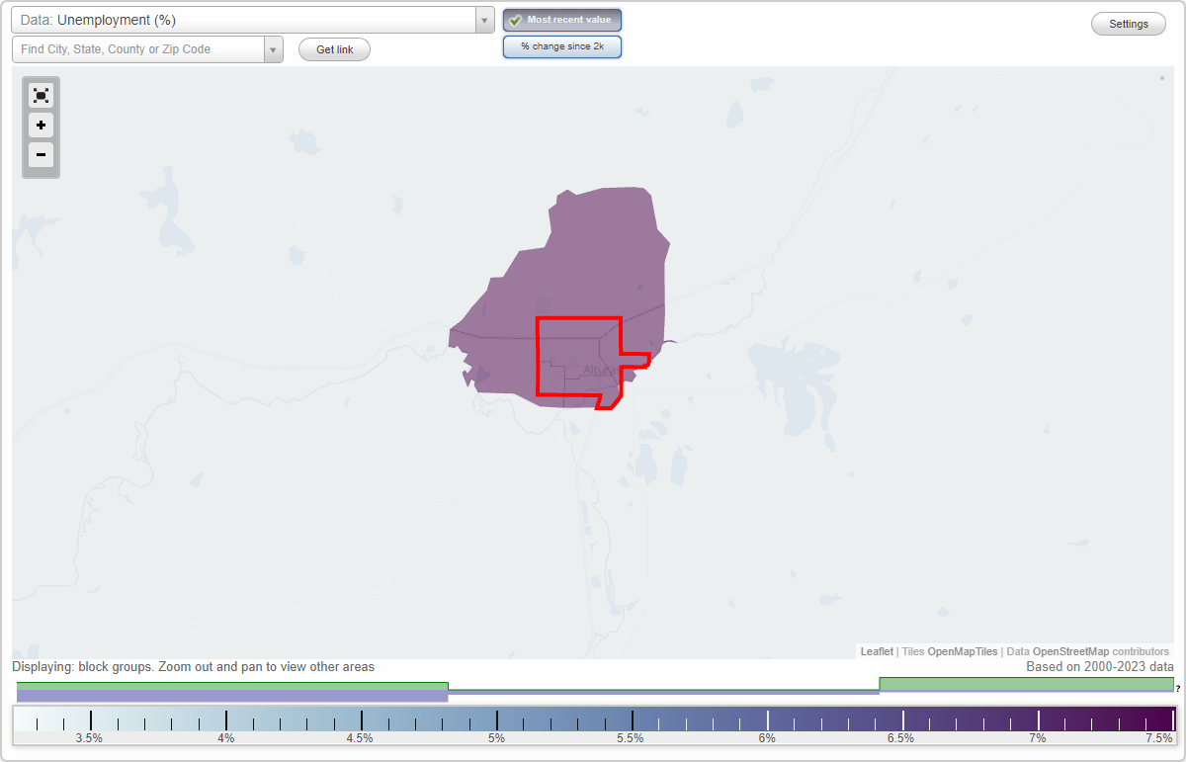This screenshot has height=762, width=1186.
Task: Open legend help via the question mark icon
Action: pos(1178,691)
